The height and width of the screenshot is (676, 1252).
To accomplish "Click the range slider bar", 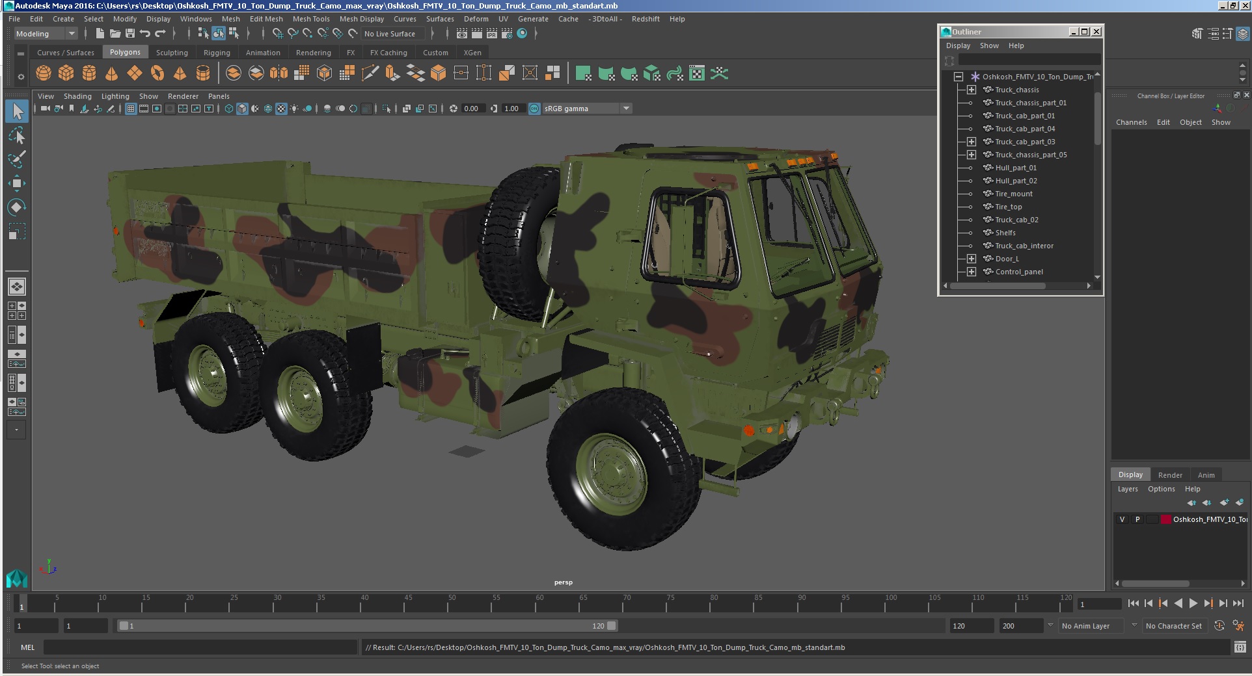I will point(367,626).
